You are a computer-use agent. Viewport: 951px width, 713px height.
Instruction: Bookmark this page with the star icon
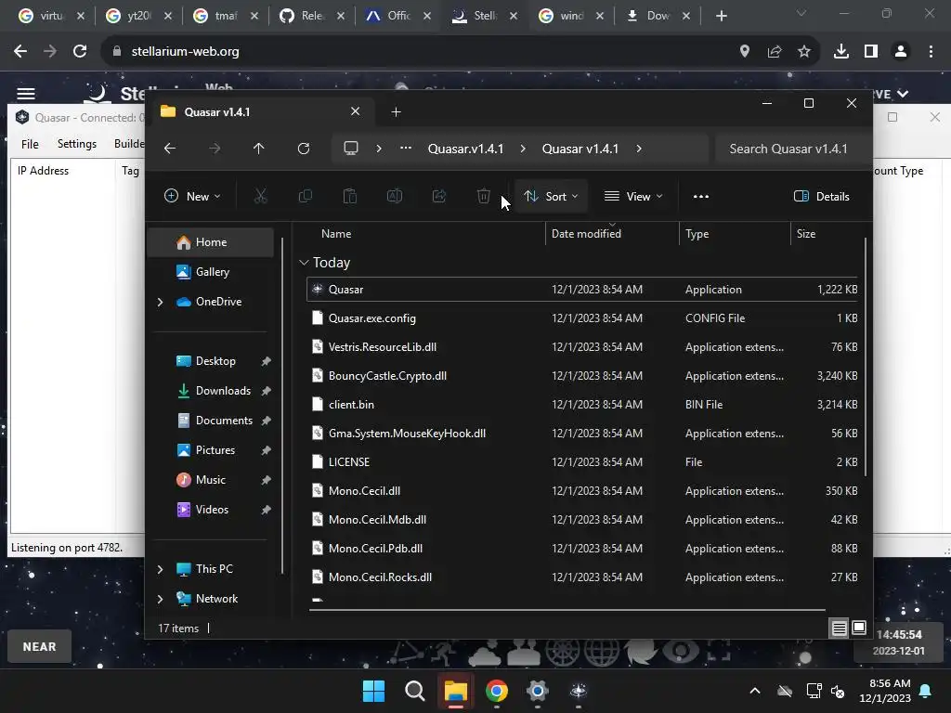pos(804,52)
